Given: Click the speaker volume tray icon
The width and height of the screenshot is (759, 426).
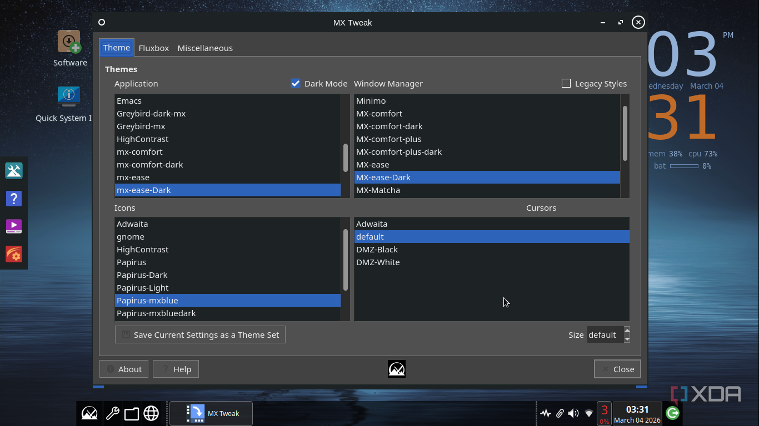Looking at the screenshot, I should [573, 413].
